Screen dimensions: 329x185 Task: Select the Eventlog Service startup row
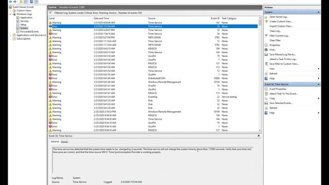pos(153,97)
